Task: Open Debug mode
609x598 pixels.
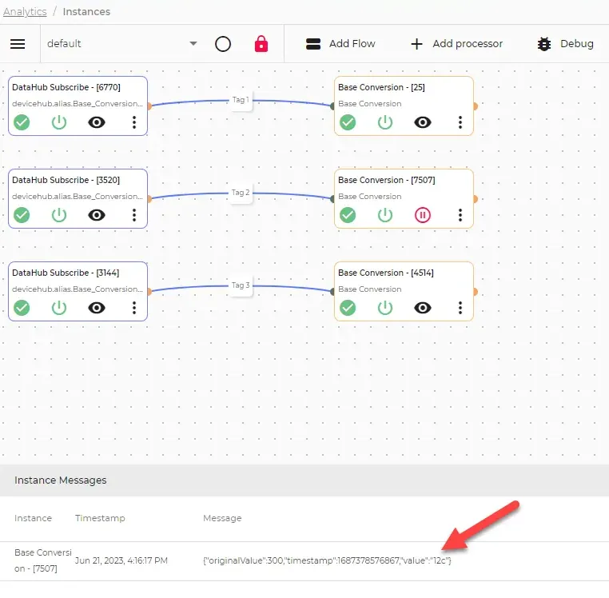Action: 566,43
